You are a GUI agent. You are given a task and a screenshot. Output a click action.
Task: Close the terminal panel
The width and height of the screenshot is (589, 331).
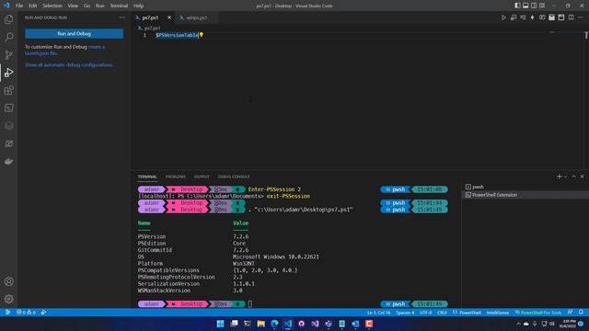pos(582,177)
